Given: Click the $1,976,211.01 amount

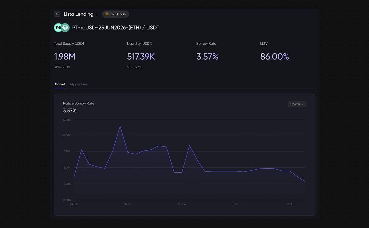Looking at the screenshot, I should (62, 67).
